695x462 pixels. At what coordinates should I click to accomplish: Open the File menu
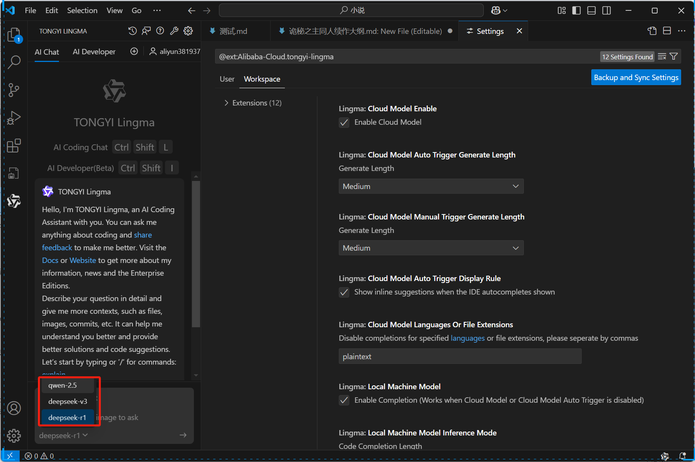pos(30,11)
